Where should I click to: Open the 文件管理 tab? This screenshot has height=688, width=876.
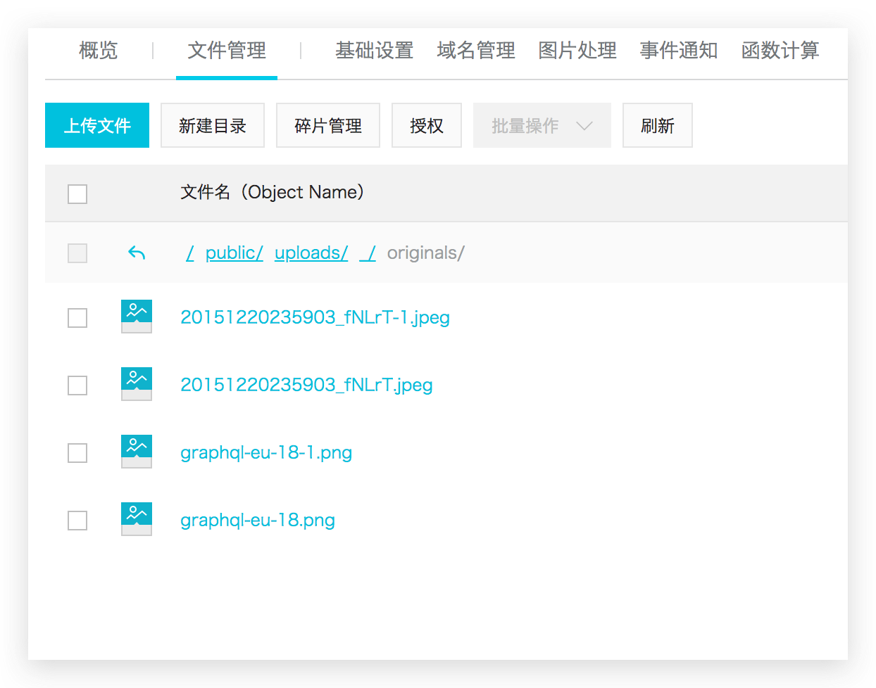[227, 51]
